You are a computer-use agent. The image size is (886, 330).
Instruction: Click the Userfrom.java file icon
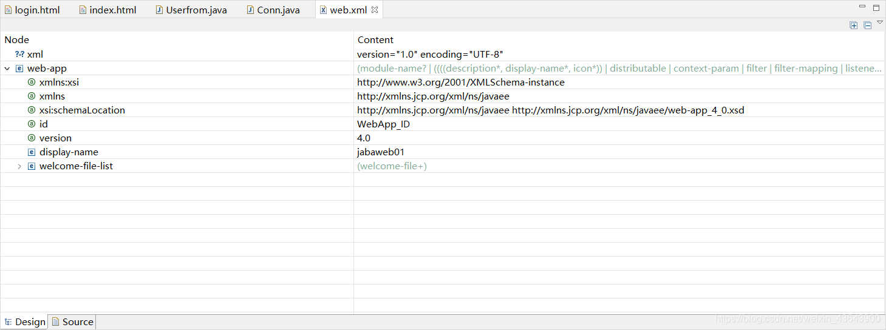coord(159,10)
